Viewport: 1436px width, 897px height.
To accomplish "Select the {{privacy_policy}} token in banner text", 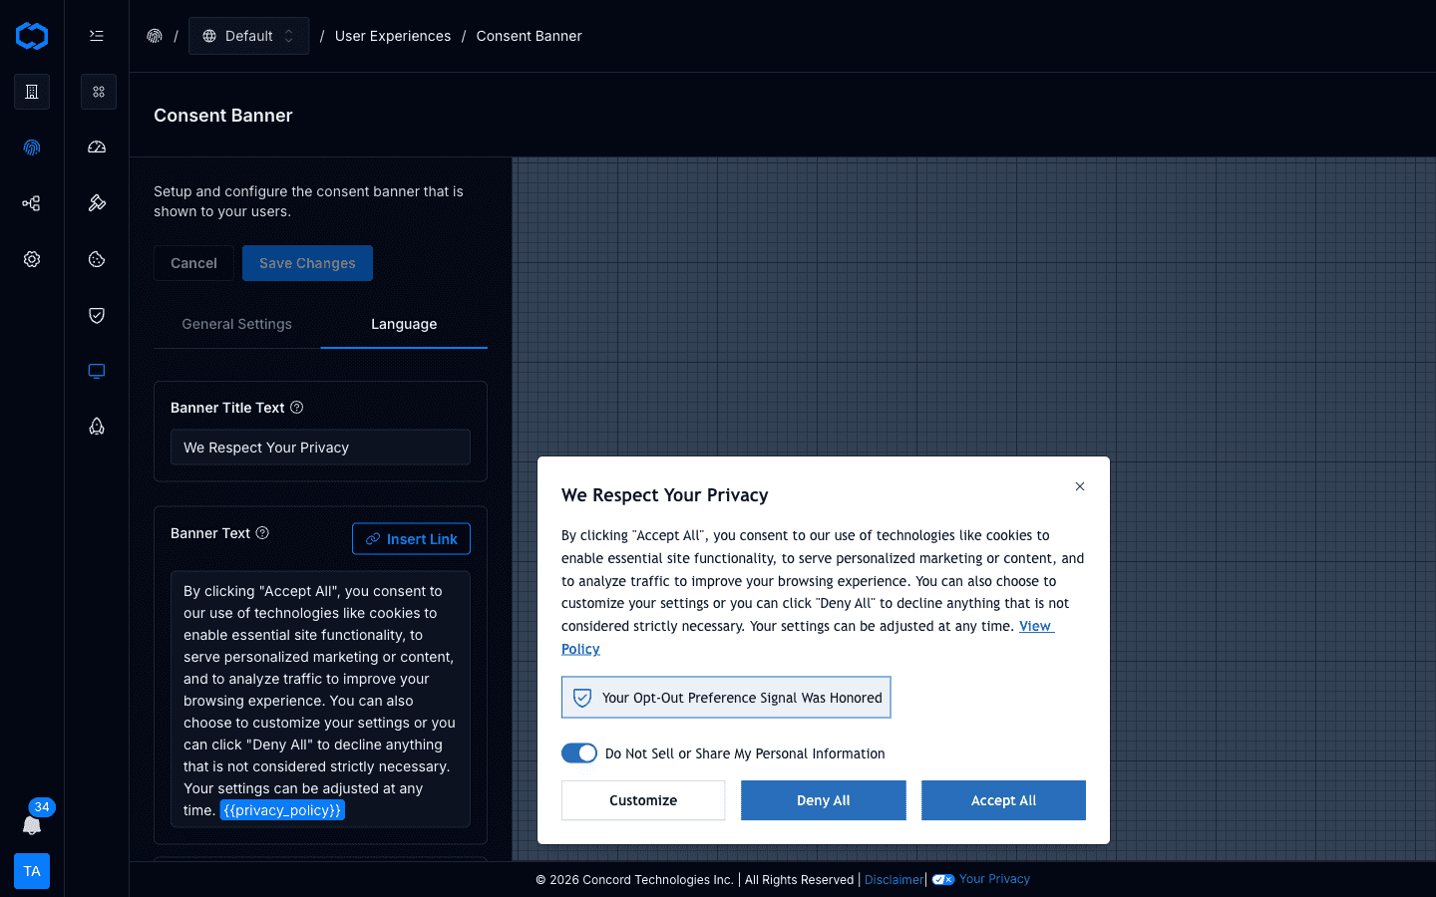I will [x=282, y=810].
